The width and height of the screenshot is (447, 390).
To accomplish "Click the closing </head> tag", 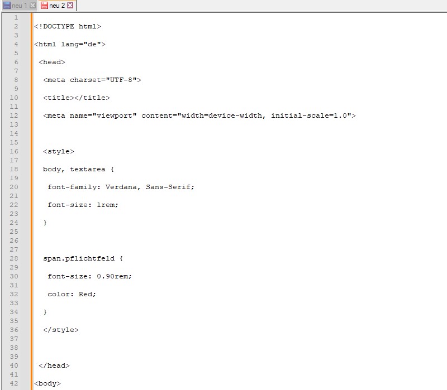I will pos(54,365).
